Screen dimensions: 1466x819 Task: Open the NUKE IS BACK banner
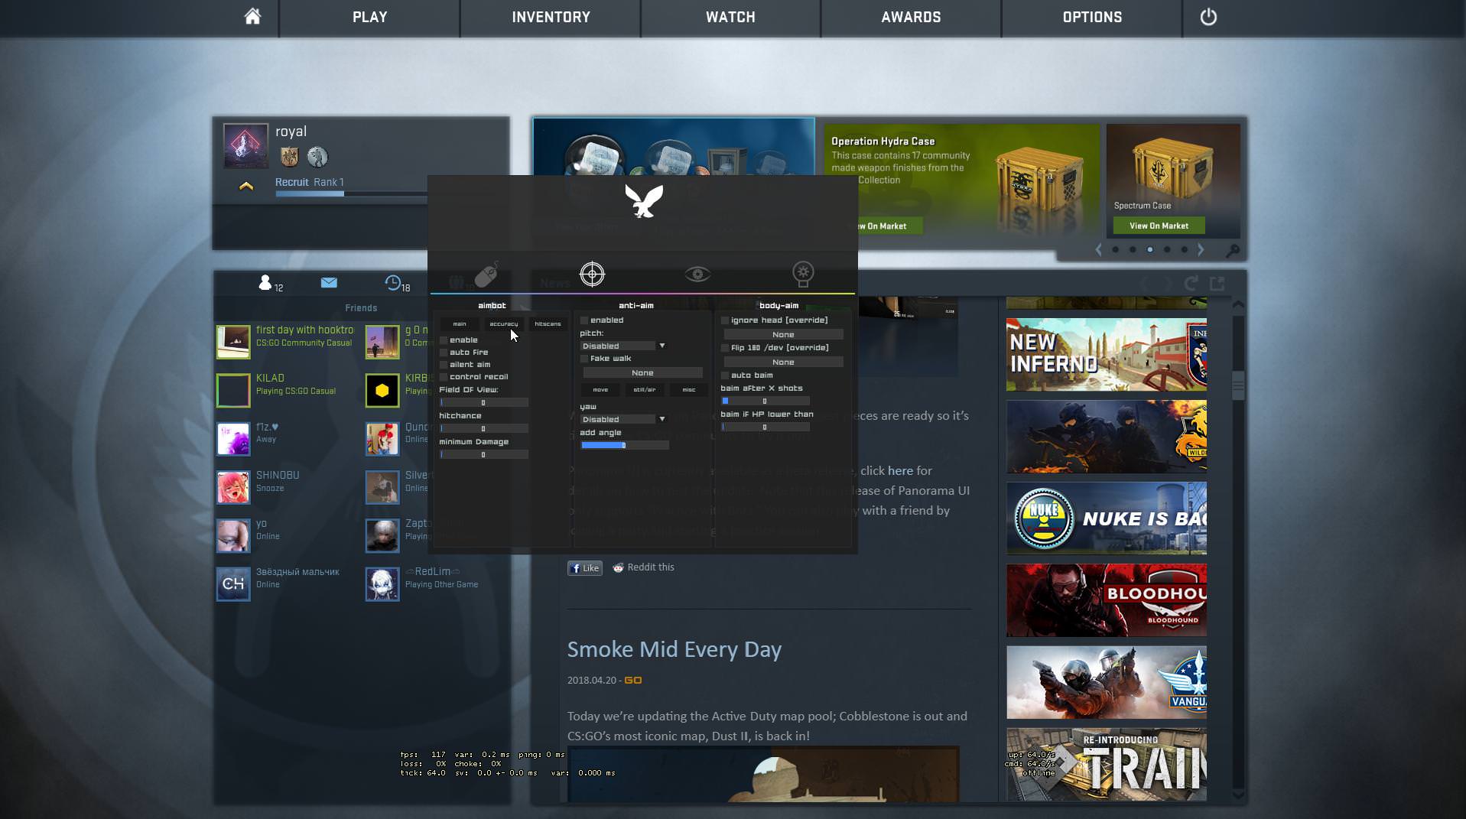pyautogui.click(x=1106, y=518)
